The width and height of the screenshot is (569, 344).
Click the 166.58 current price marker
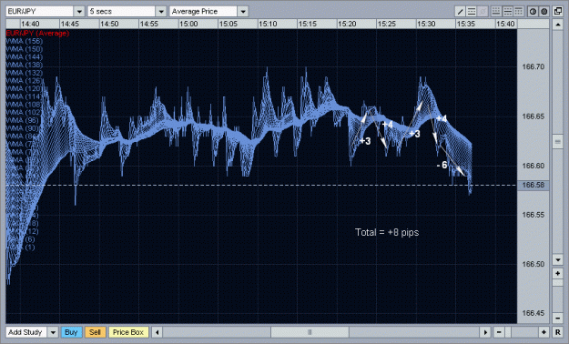[x=533, y=186]
